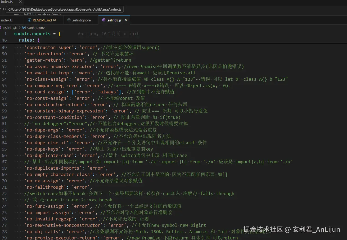
Task: Click the 'no-await-in-loop' rule key
Action: point(48,73)
